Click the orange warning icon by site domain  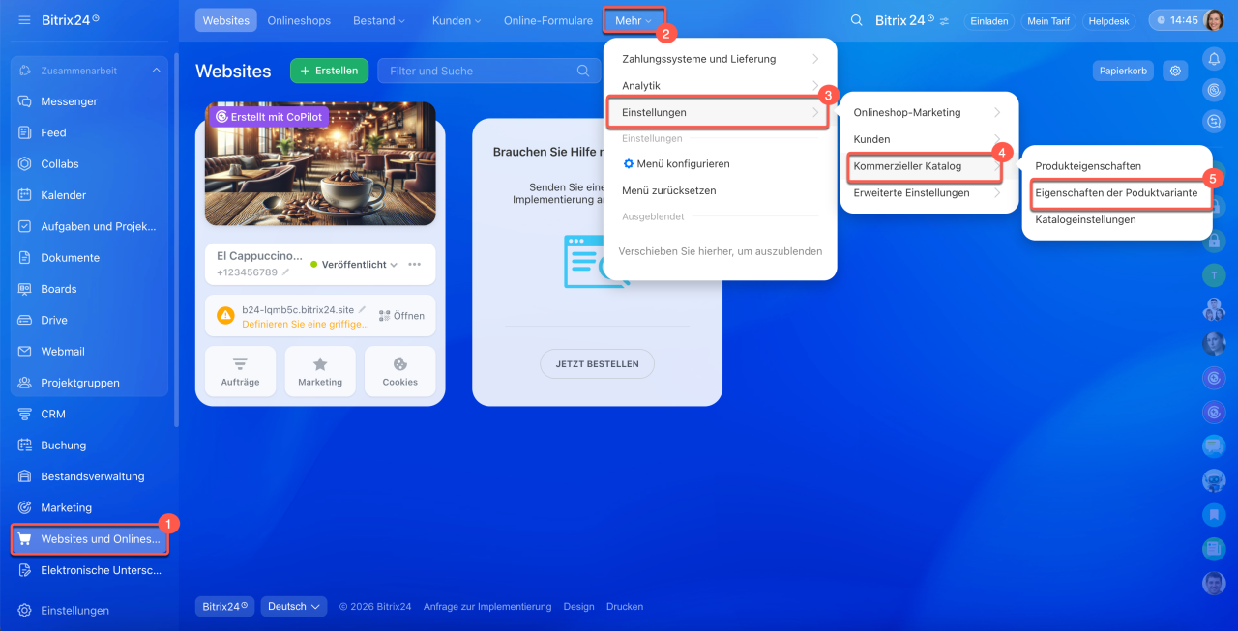pyautogui.click(x=225, y=315)
